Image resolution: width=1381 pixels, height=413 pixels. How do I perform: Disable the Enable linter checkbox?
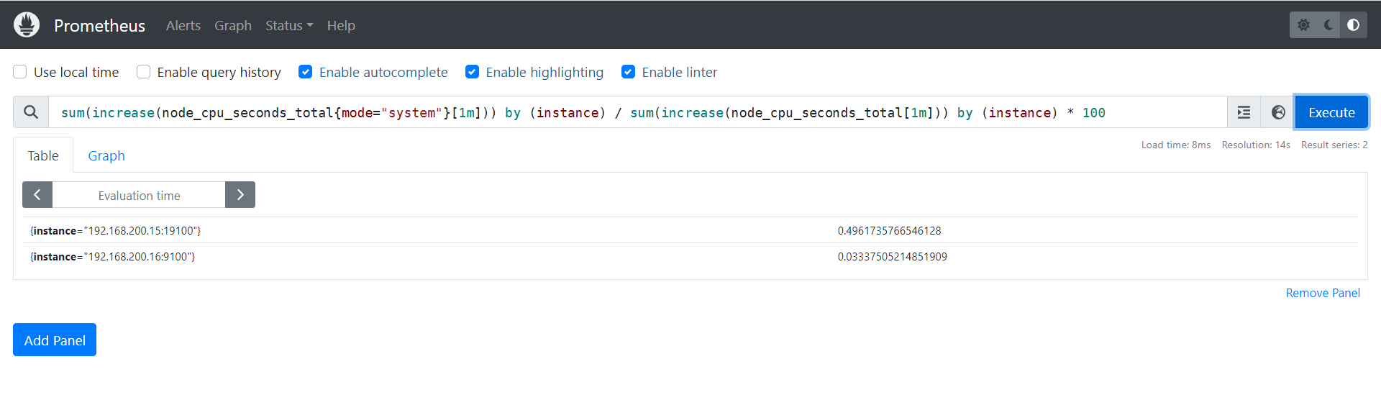pos(629,72)
